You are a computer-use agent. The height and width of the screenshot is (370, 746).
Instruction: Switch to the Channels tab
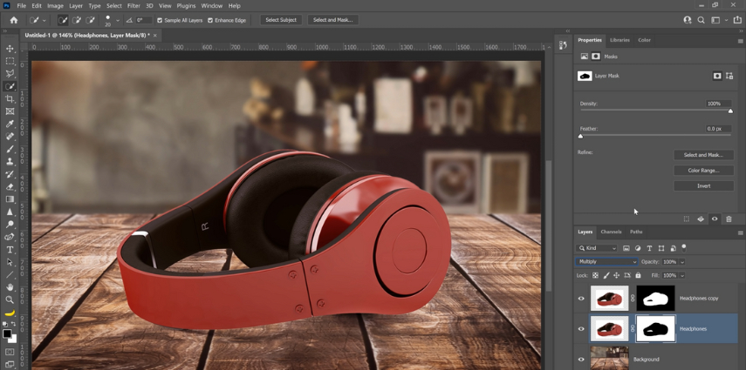tap(611, 232)
